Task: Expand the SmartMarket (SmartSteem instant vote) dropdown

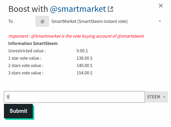Action: click(x=106, y=21)
